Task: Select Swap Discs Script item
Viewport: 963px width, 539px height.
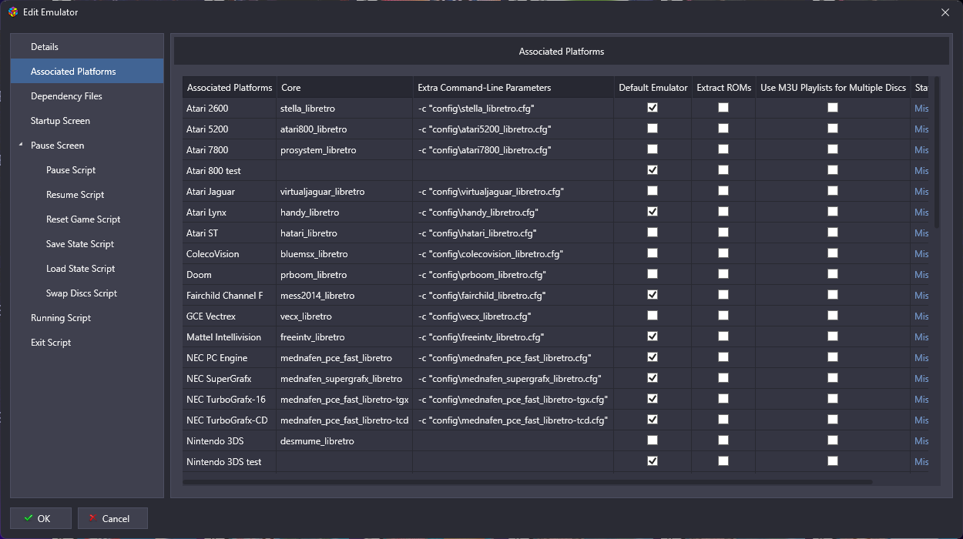Action: pyautogui.click(x=82, y=293)
